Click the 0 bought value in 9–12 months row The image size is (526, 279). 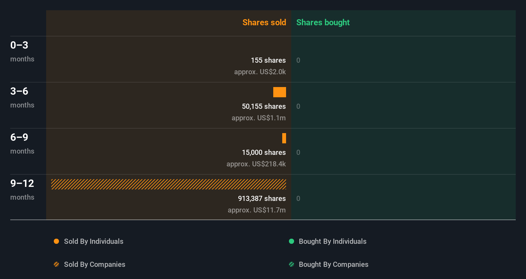point(298,198)
